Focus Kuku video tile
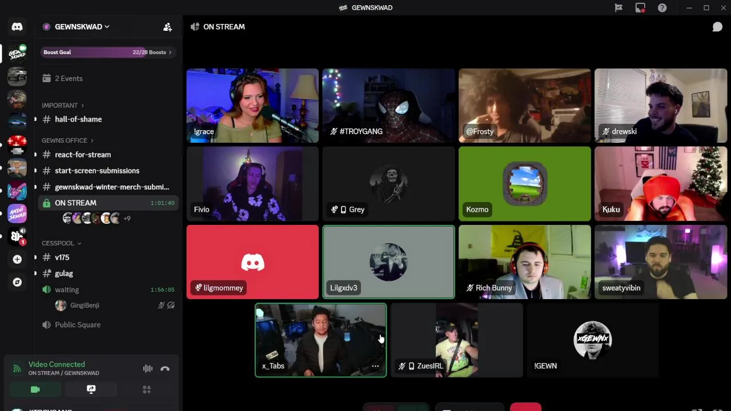 point(661,184)
